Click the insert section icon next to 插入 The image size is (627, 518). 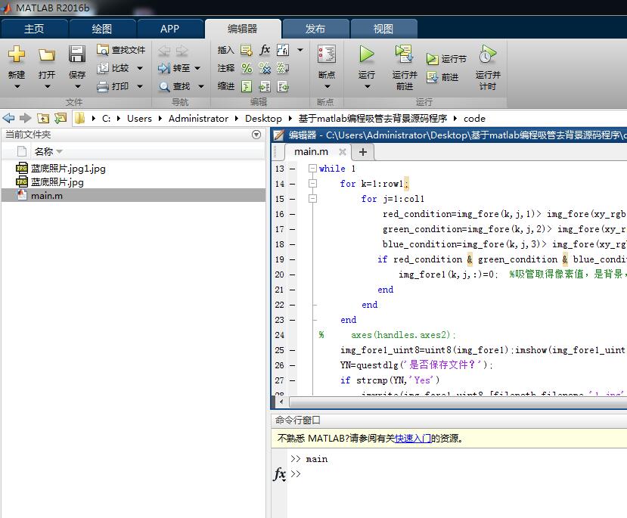point(247,50)
